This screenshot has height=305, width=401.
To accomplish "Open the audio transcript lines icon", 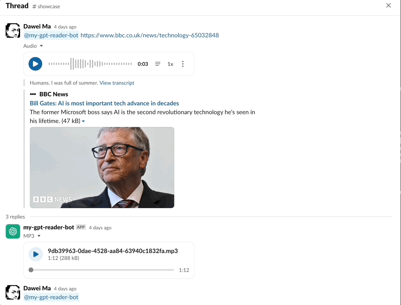I will pos(158,64).
